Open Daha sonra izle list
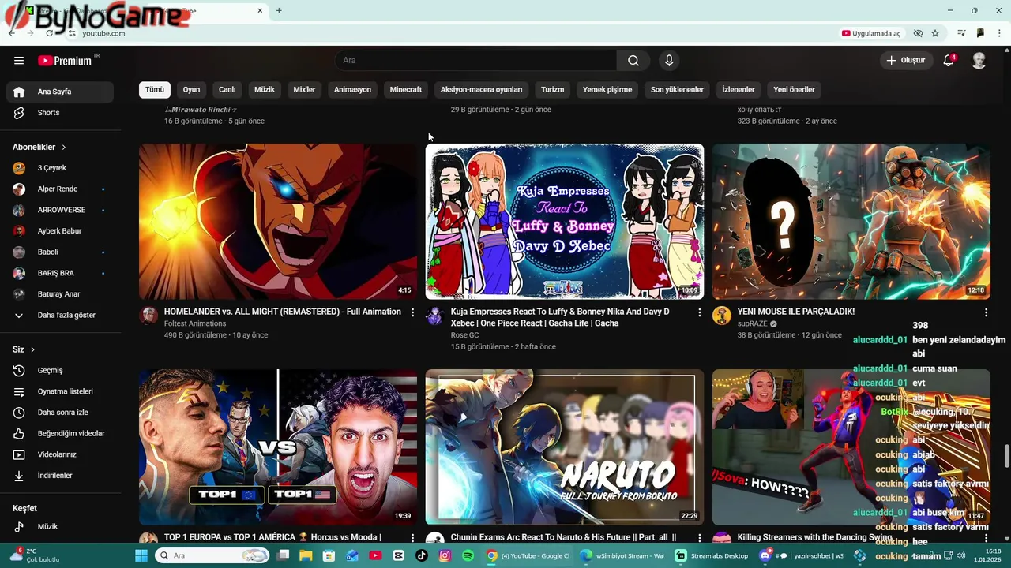Screen dimensions: 1011x568 coord(60,413)
